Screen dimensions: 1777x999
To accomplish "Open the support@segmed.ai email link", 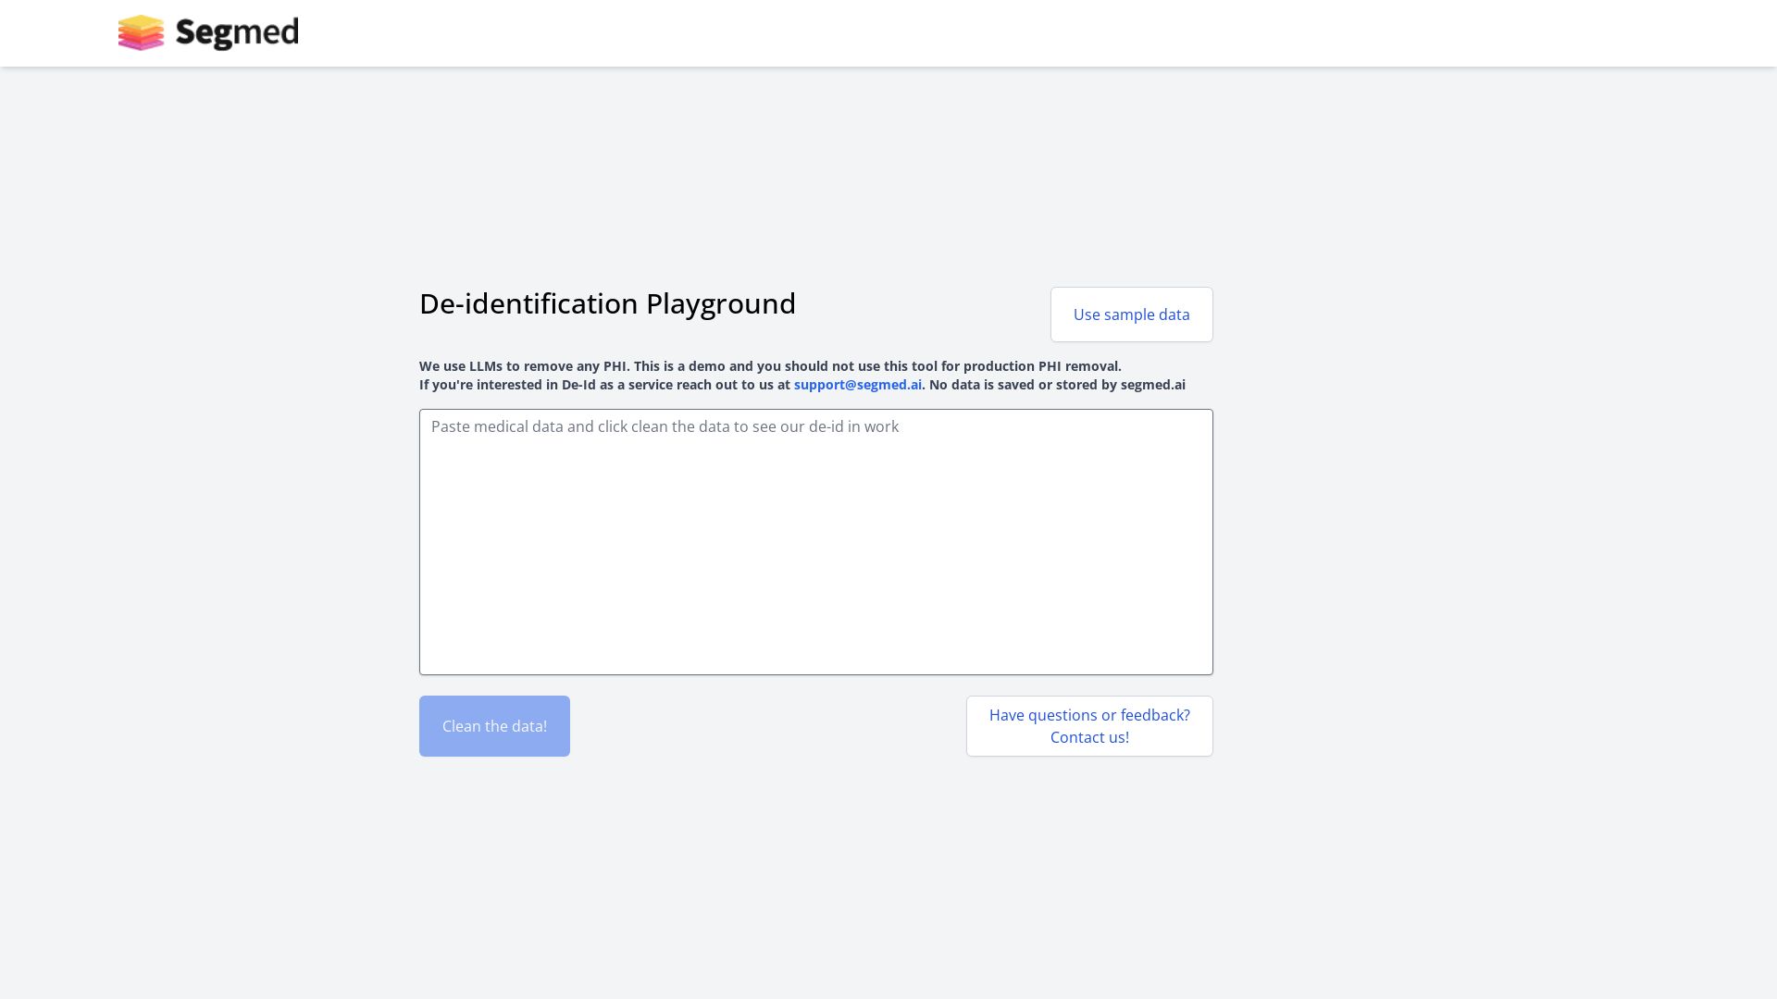I will tap(857, 385).
